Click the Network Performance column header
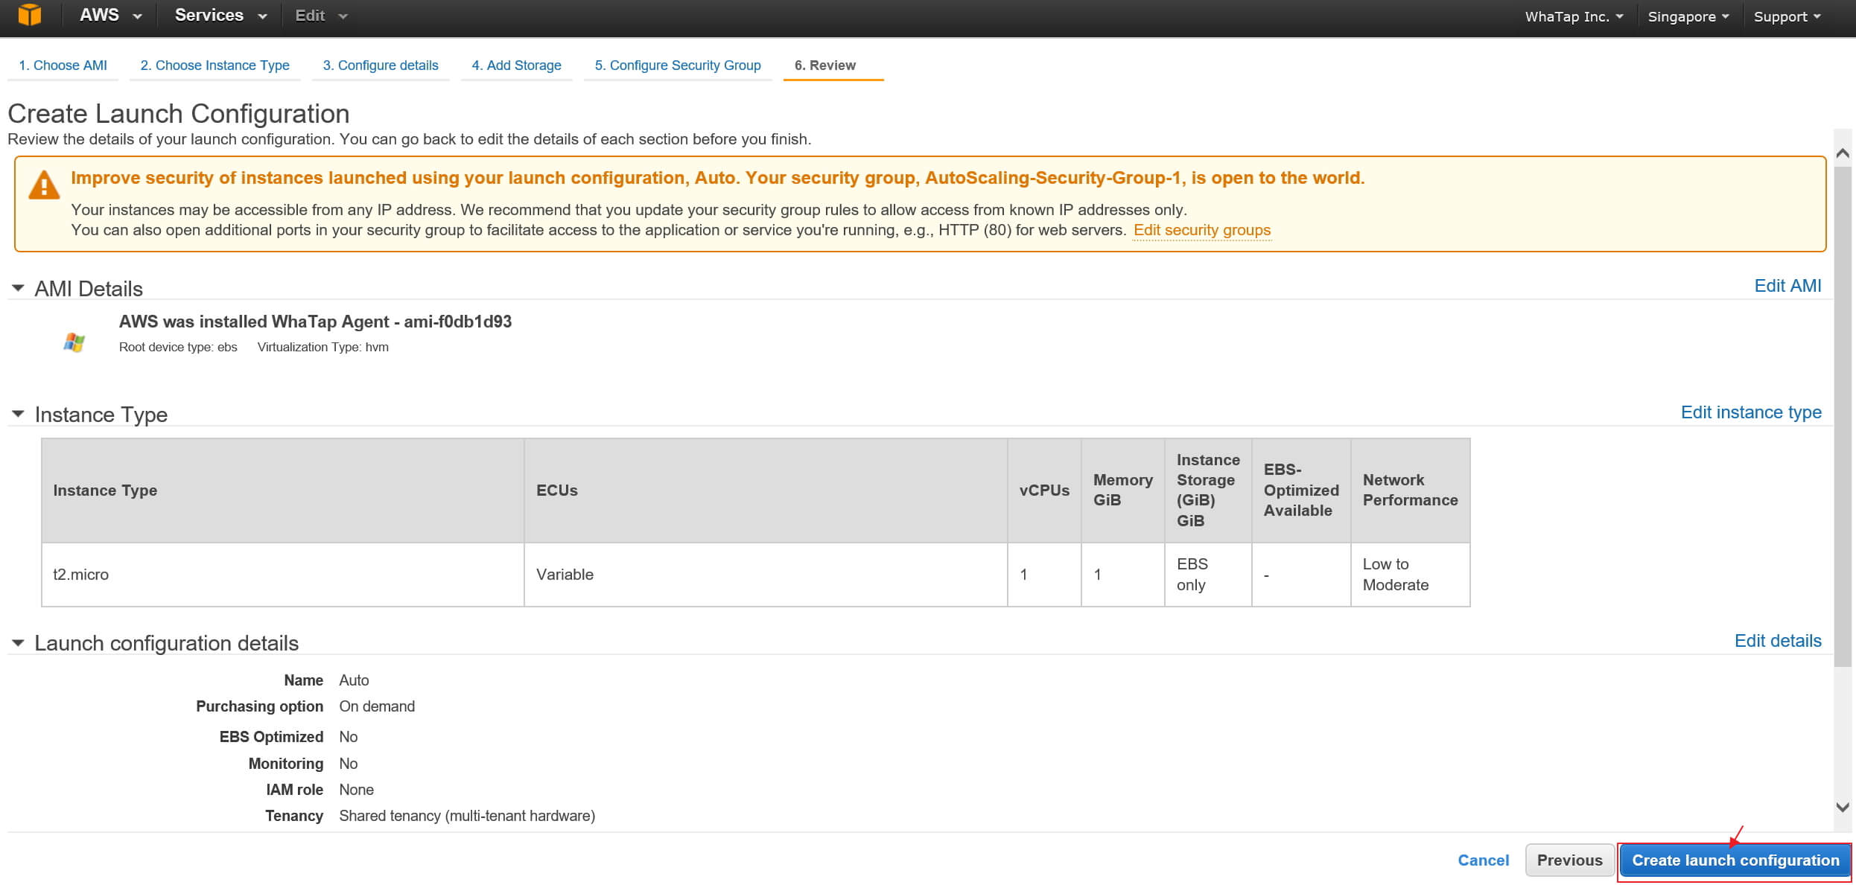1856x885 pixels. pyautogui.click(x=1410, y=491)
